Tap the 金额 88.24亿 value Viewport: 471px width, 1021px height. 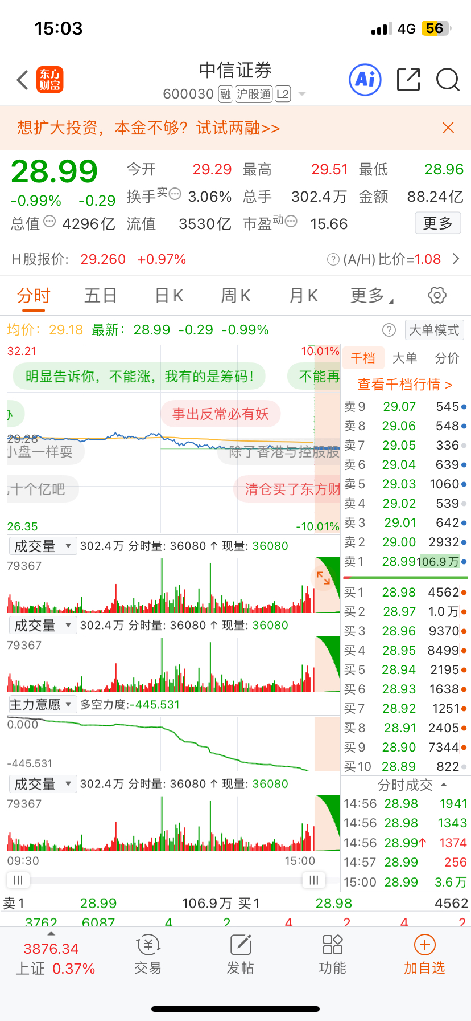(435, 197)
